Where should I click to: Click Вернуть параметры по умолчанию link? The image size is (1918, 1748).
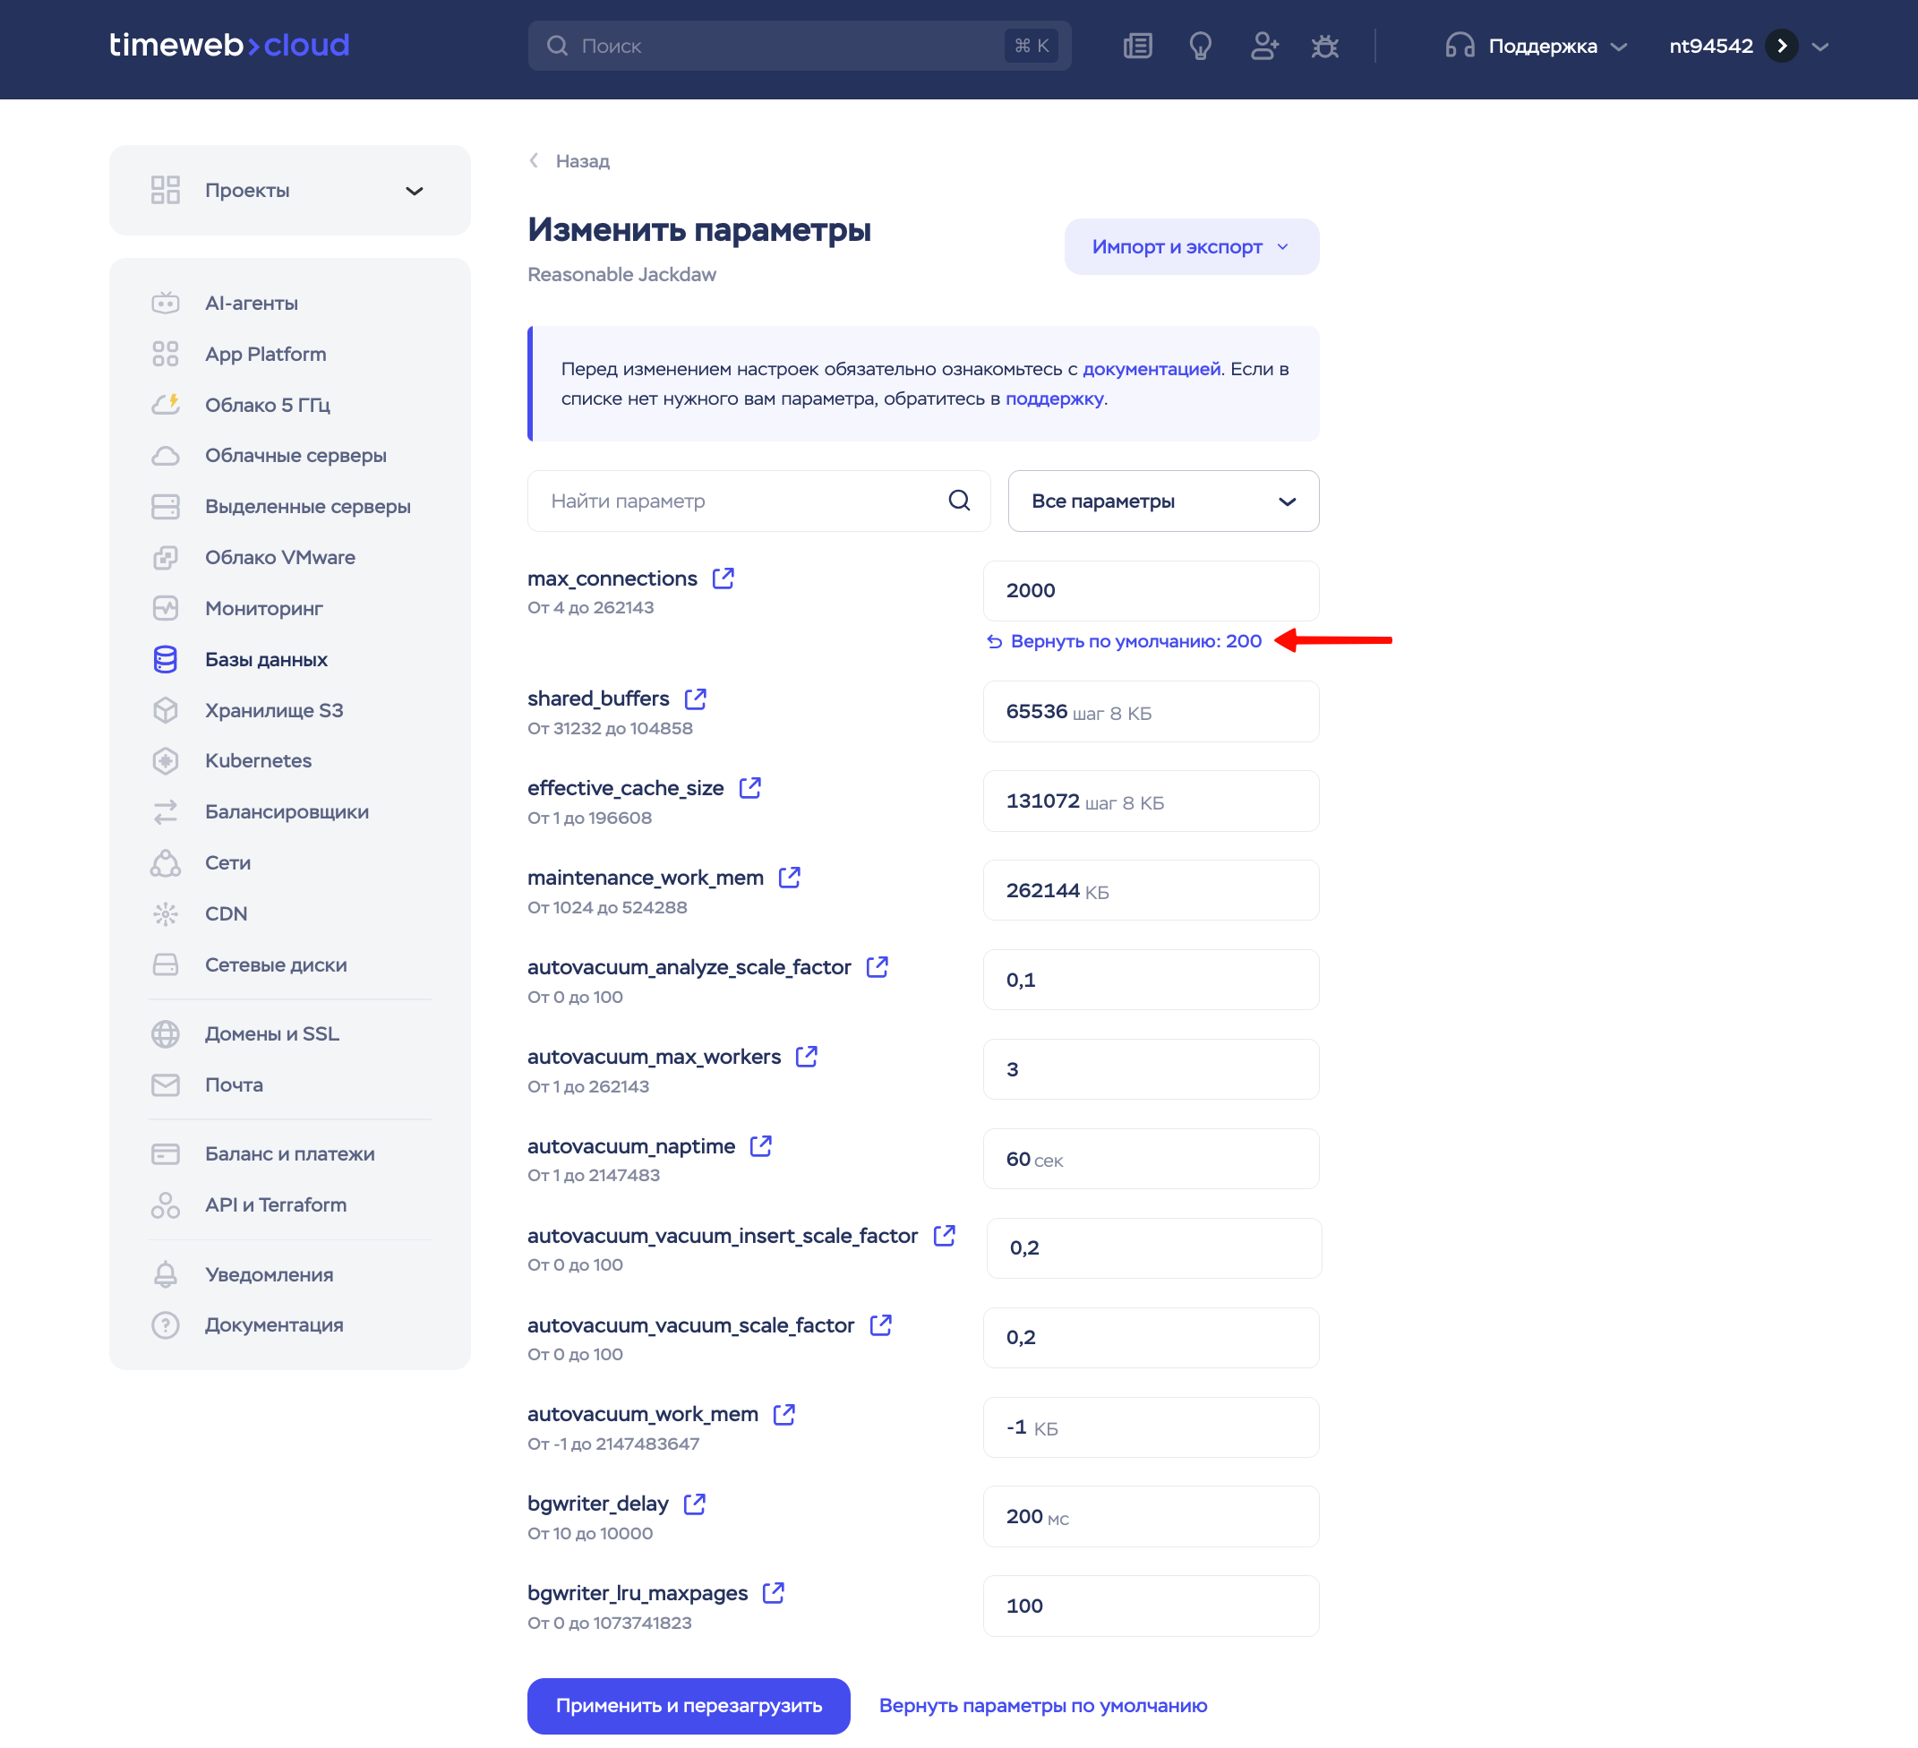pyautogui.click(x=1042, y=1705)
